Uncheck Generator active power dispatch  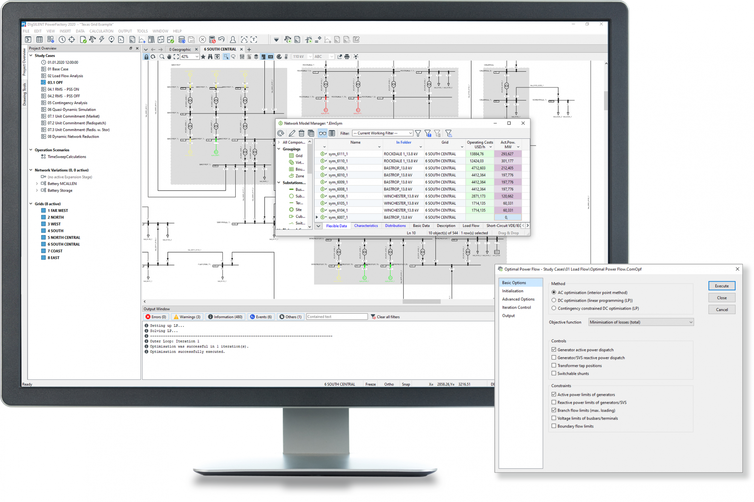pos(554,350)
